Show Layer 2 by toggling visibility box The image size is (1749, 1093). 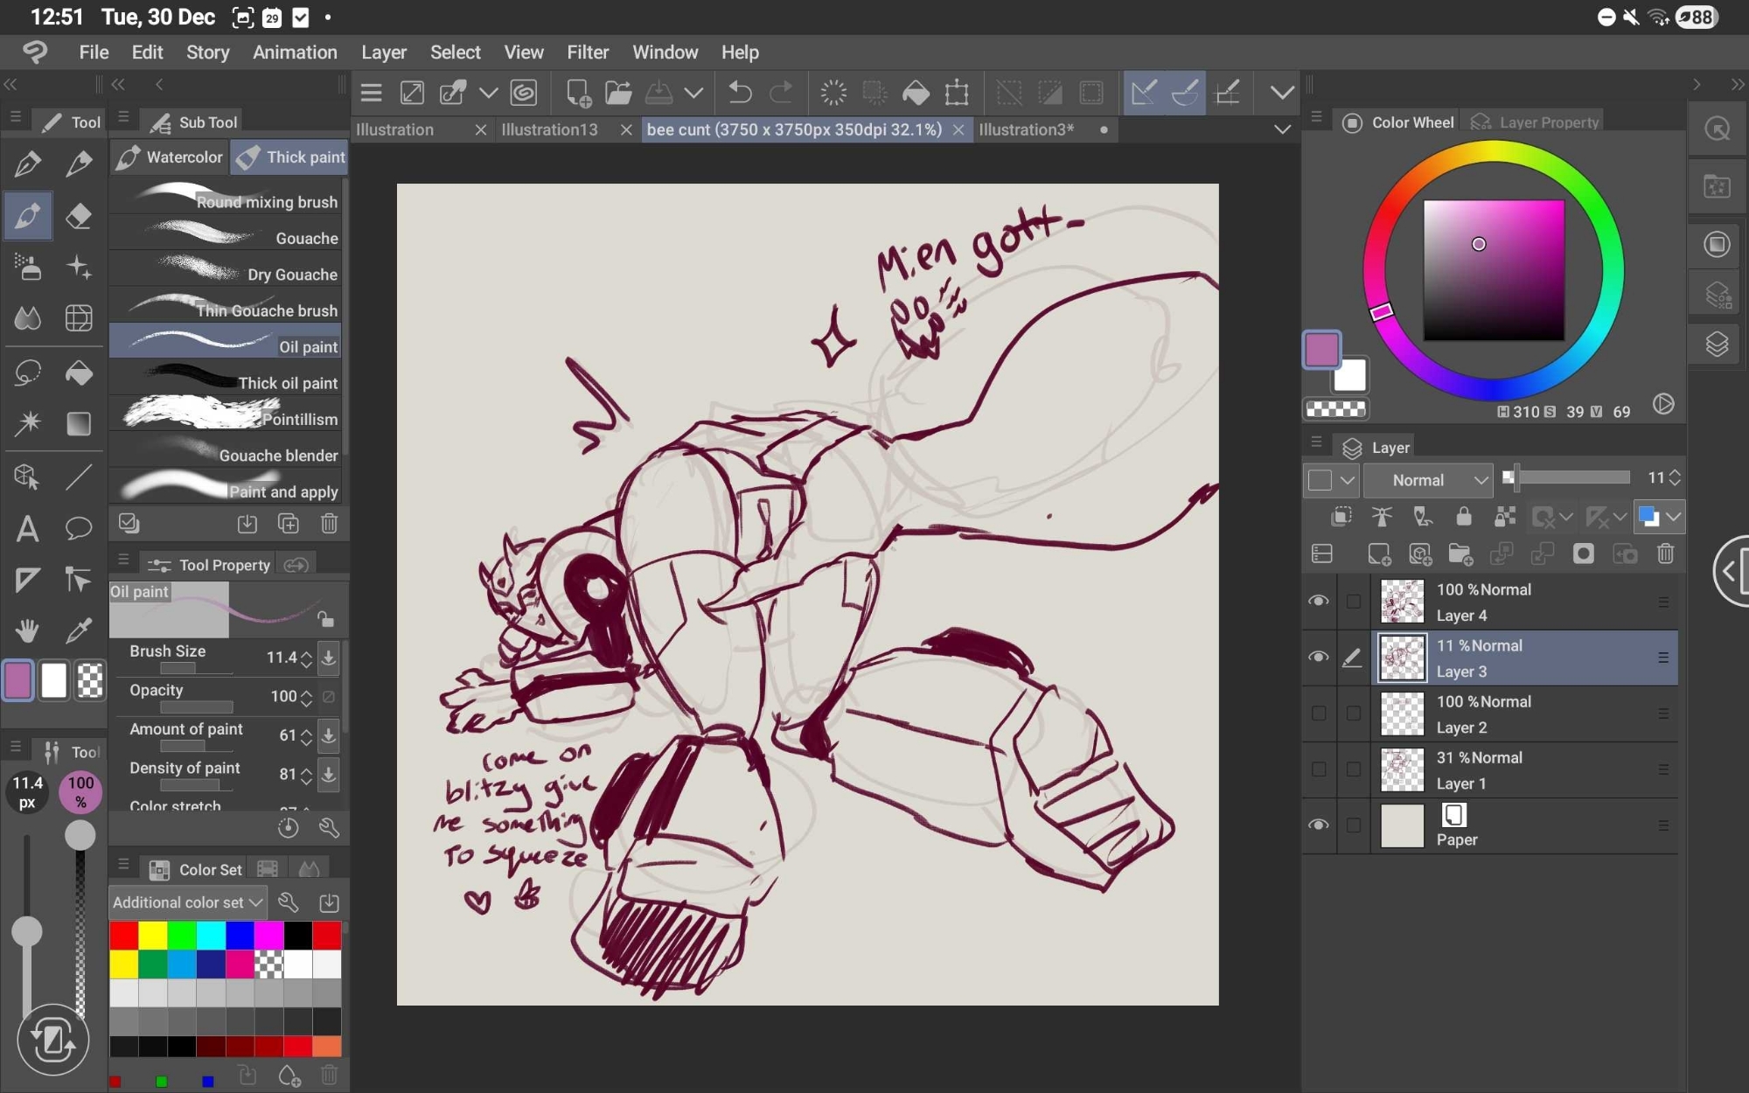[x=1318, y=714]
